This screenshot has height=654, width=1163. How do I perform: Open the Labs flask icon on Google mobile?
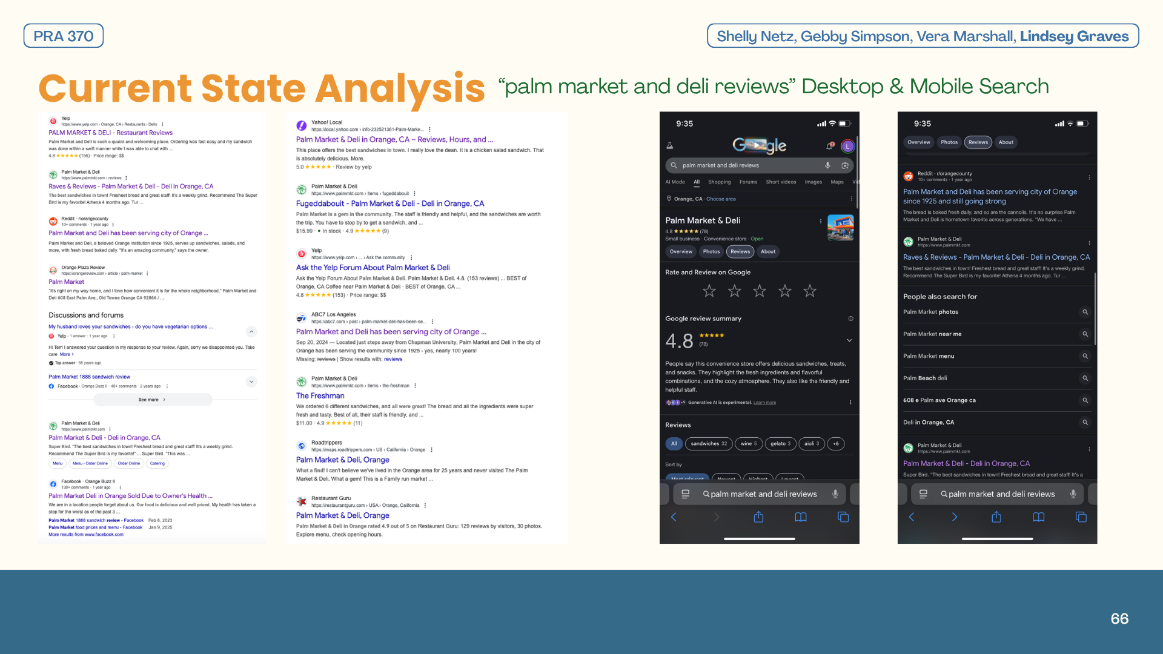[670, 146]
